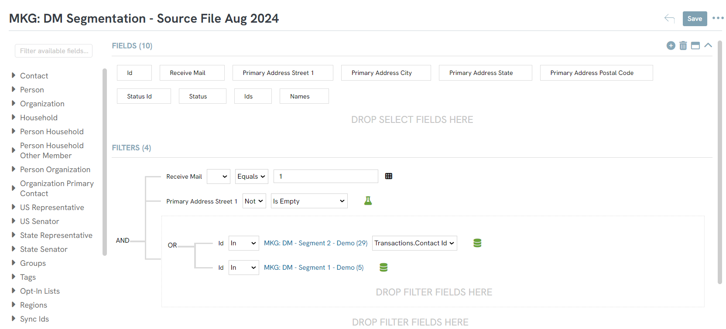
Task: Click the FILTERS (4) section heading
Action: tap(131, 148)
